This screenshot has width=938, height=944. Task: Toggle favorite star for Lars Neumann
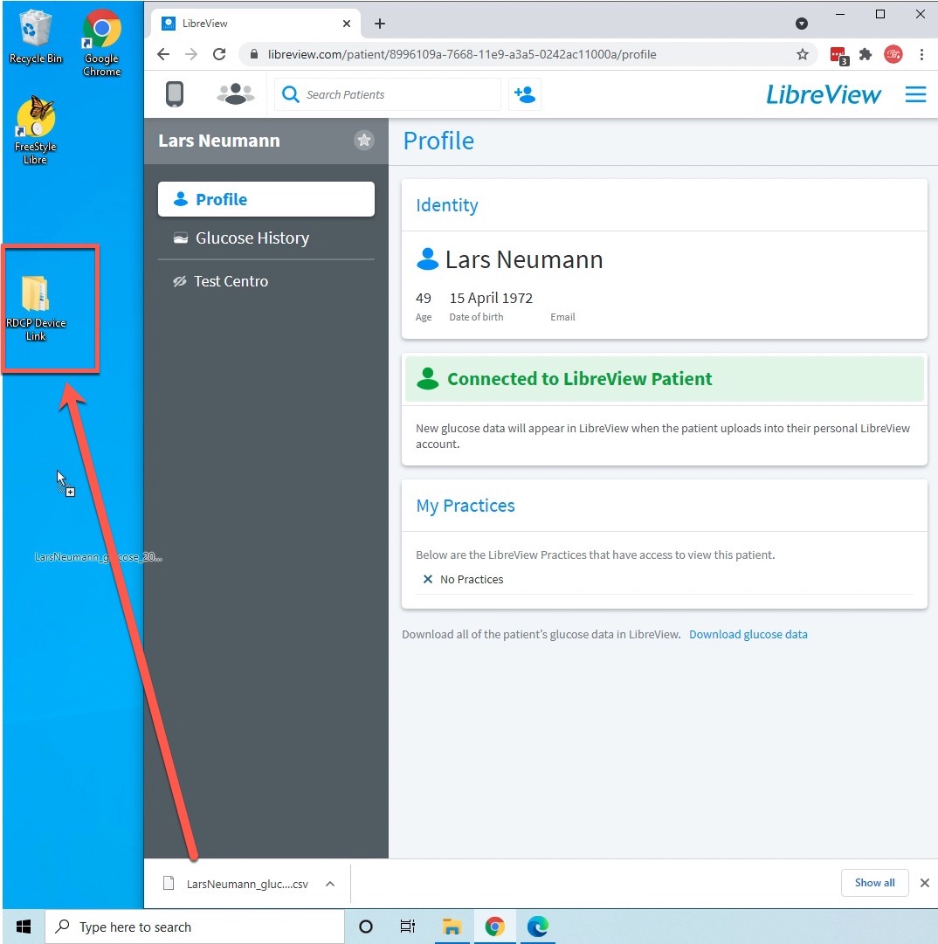click(363, 141)
